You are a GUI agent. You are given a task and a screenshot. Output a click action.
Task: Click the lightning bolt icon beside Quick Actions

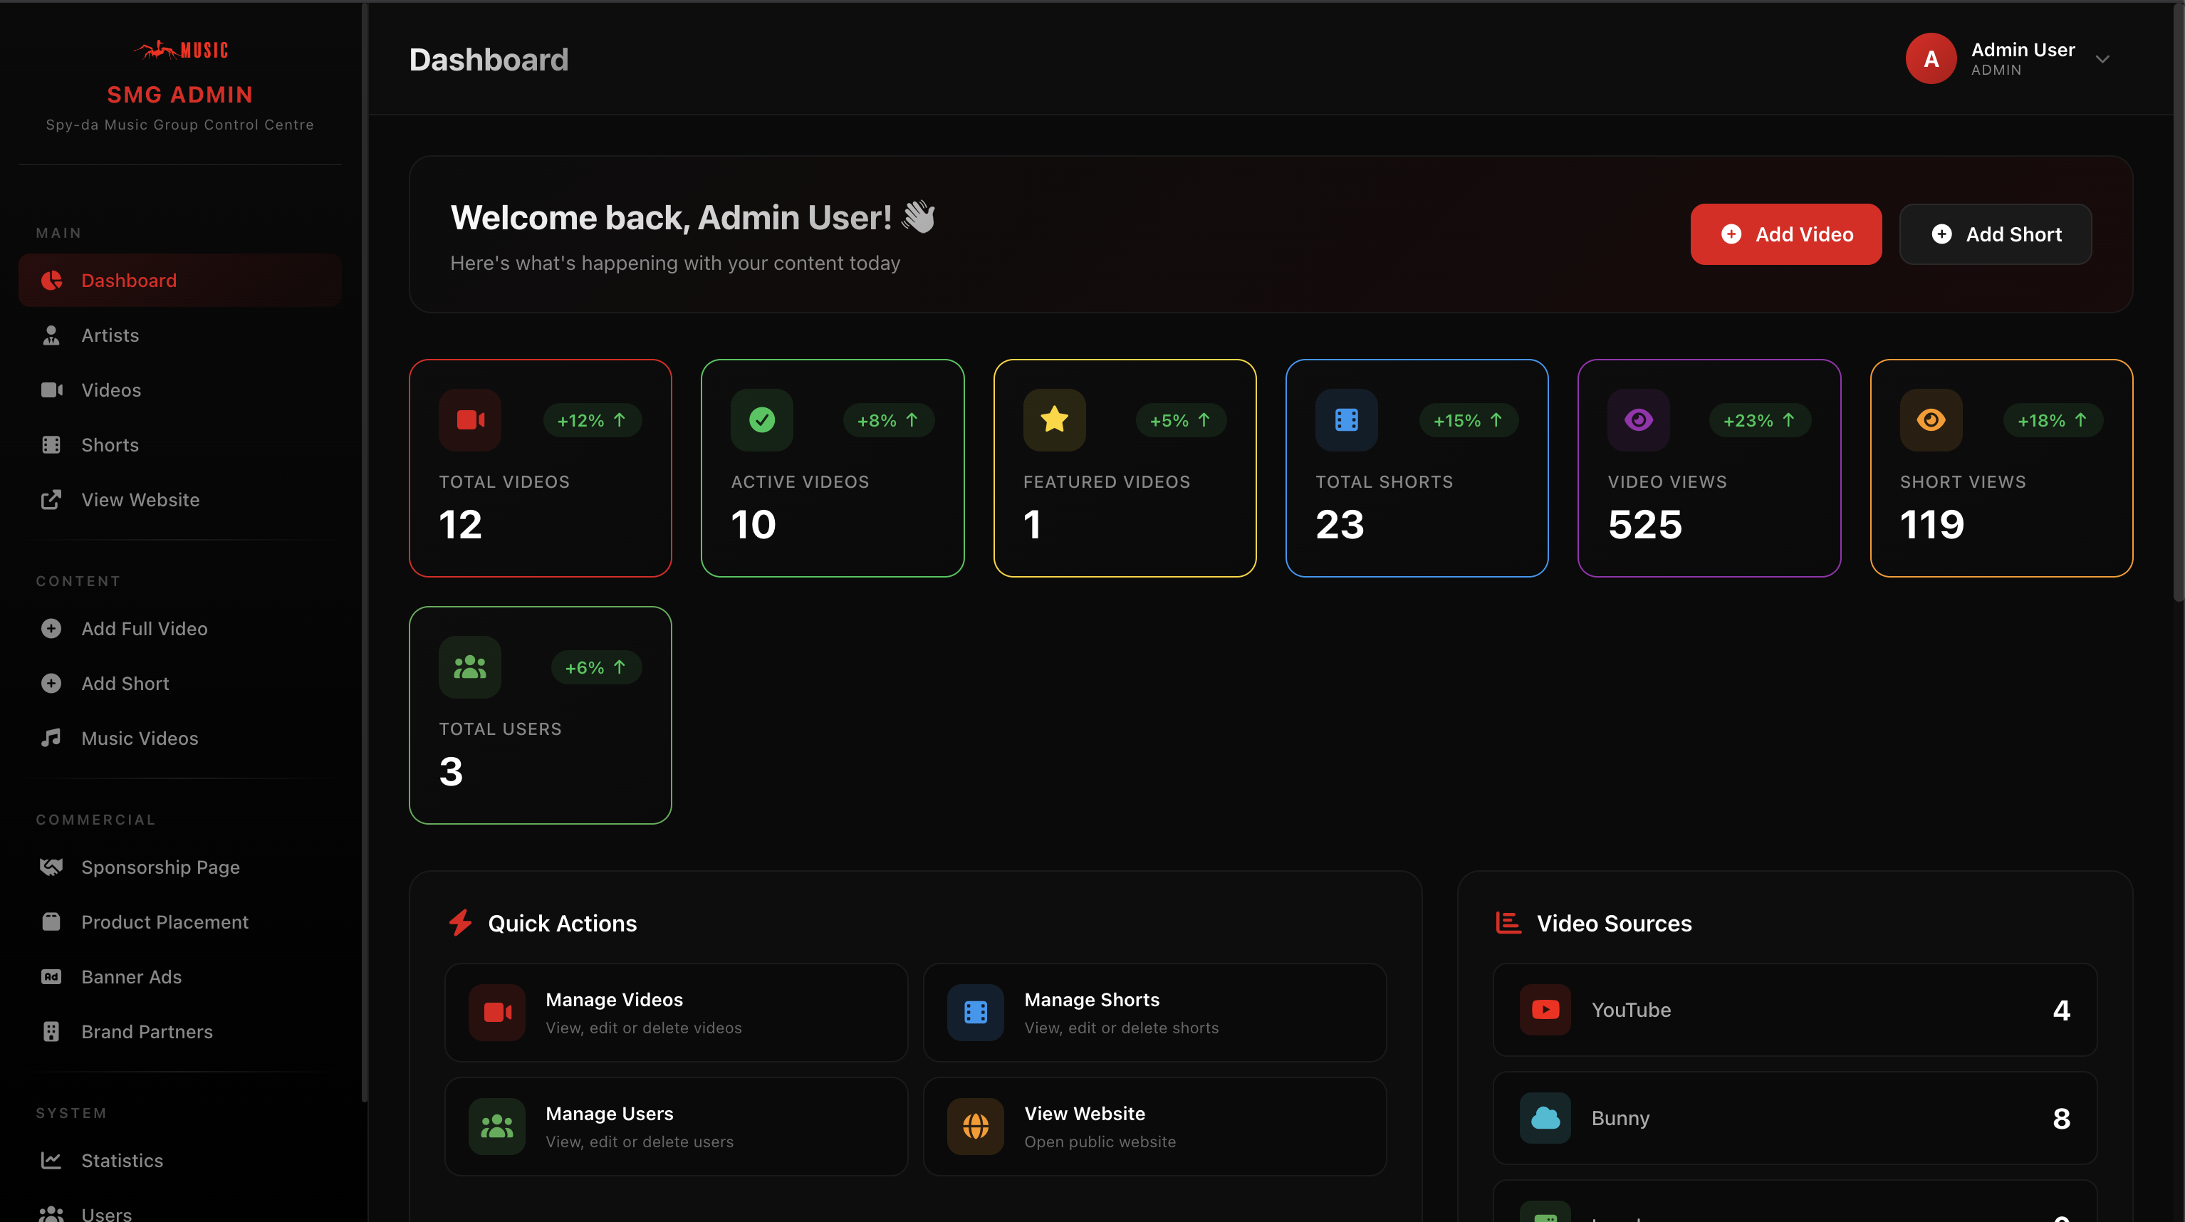click(x=461, y=923)
